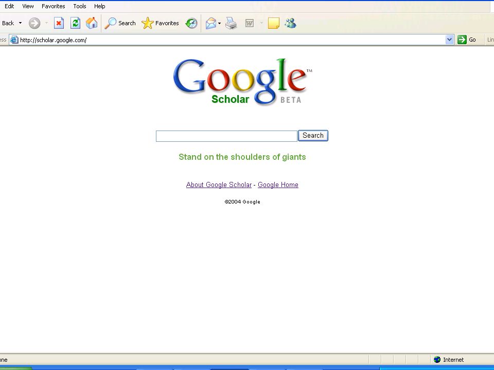
Task: Click the Edit with Word icon
Action: tap(250, 23)
